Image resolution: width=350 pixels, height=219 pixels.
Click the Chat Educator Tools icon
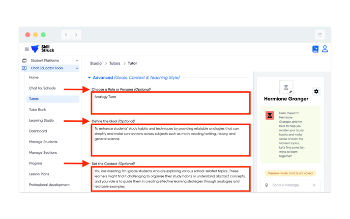(x=24, y=68)
